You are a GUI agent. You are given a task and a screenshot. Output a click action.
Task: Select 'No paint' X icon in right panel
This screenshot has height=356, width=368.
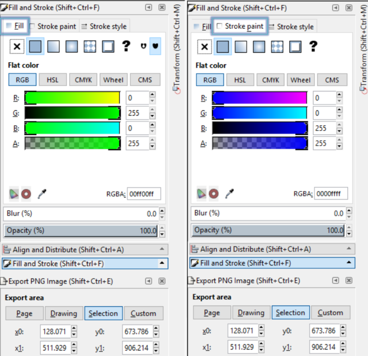point(205,47)
